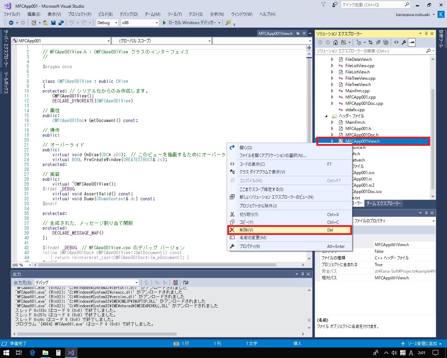Screen dimensions: 447x358
Task: Click the search magnifier in Solution Explorer
Action: click(x=428, y=51)
